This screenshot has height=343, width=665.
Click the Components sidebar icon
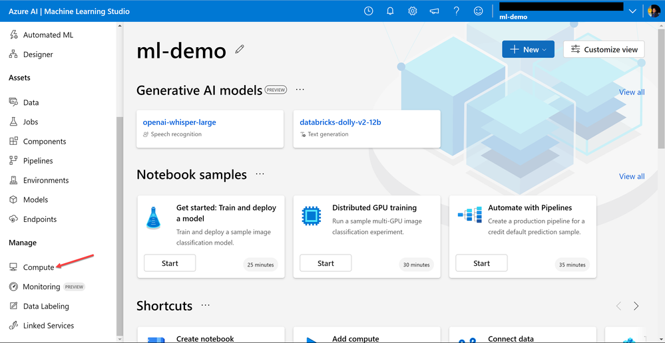(x=13, y=141)
